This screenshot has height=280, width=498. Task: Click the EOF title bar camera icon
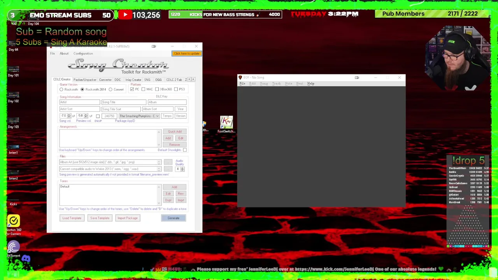(357, 77)
